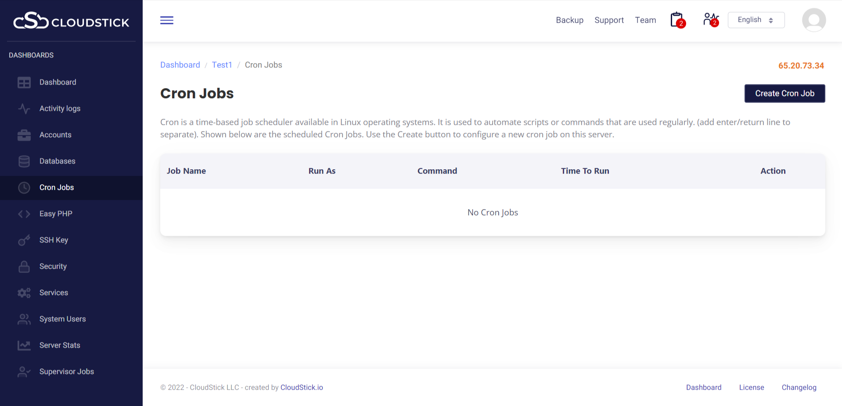The height and width of the screenshot is (406, 842).
Task: Click the Backup link in header
Action: [569, 20]
